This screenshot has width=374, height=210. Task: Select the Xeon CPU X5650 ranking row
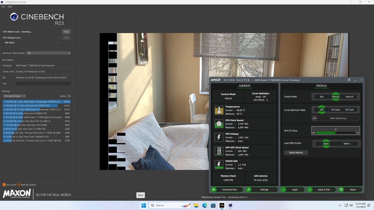[36, 125]
